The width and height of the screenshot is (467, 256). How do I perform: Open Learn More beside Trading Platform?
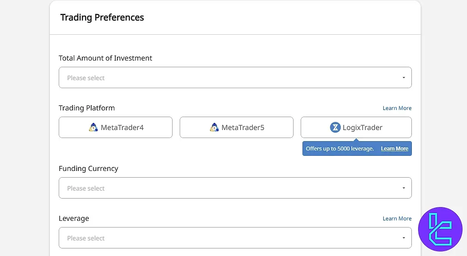[x=397, y=108]
